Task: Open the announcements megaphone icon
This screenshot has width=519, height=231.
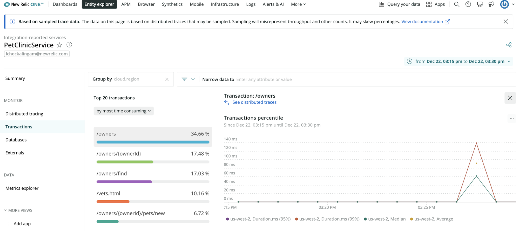Action: (x=491, y=4)
